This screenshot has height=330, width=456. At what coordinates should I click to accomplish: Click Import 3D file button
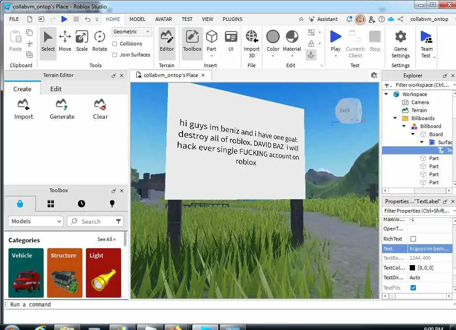[252, 44]
